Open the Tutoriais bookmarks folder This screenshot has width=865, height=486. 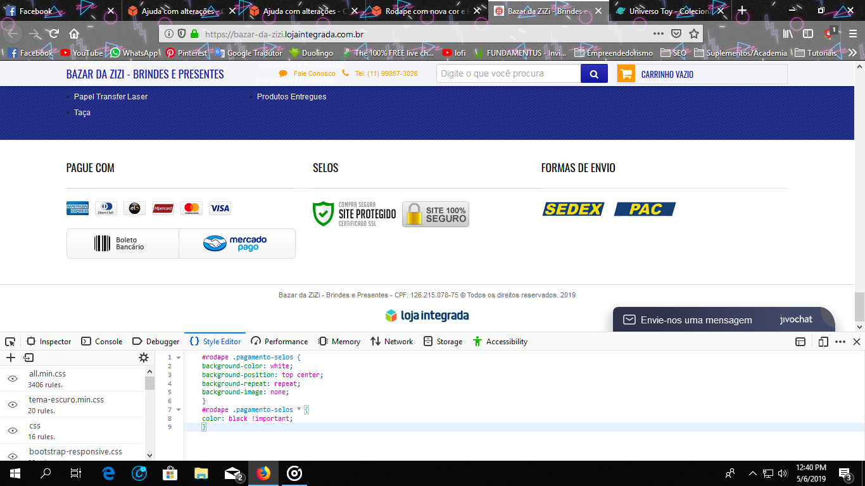coord(816,53)
